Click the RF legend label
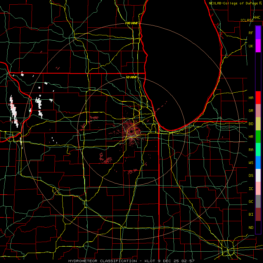The image size is (263, 263). coord(251,33)
